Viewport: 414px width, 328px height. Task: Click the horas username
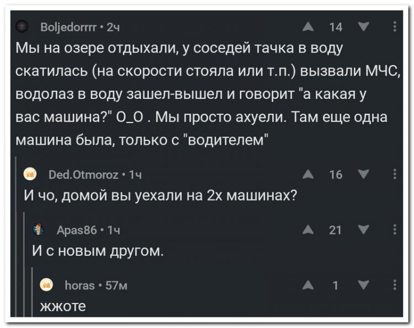[x=79, y=286]
